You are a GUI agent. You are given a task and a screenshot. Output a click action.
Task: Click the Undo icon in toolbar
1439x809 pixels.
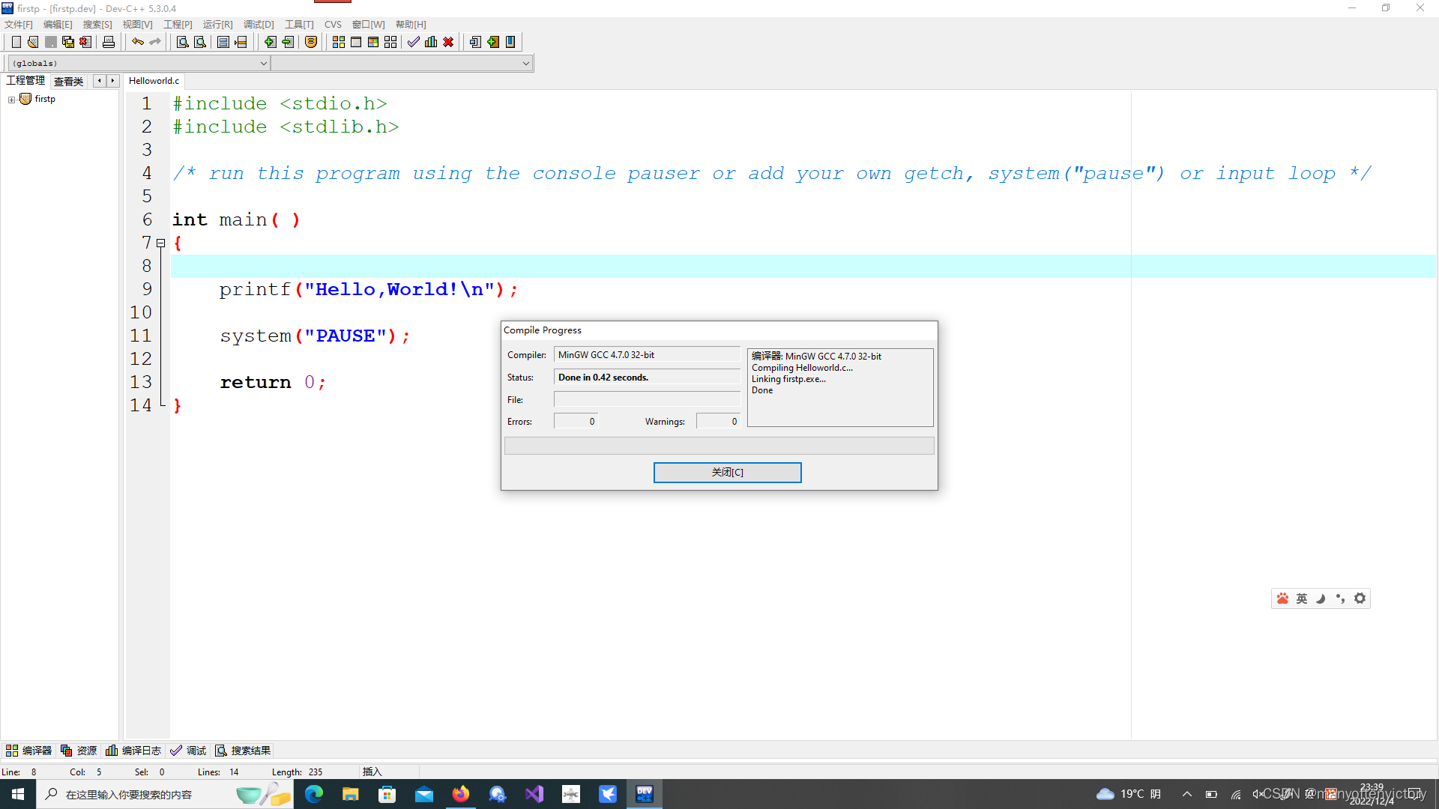[137, 41]
